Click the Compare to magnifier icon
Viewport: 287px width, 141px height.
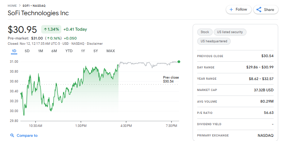tap(12, 135)
